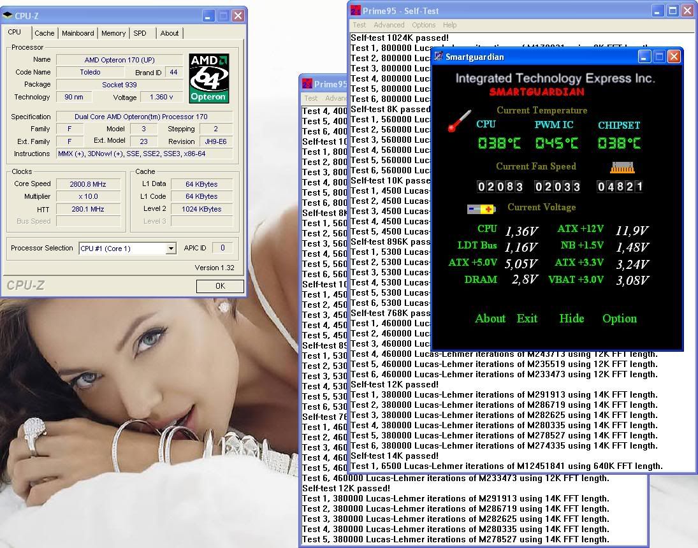Click the Core Speed value "2800.8 MHz"
The width and height of the screenshot is (698, 548).
click(x=88, y=184)
